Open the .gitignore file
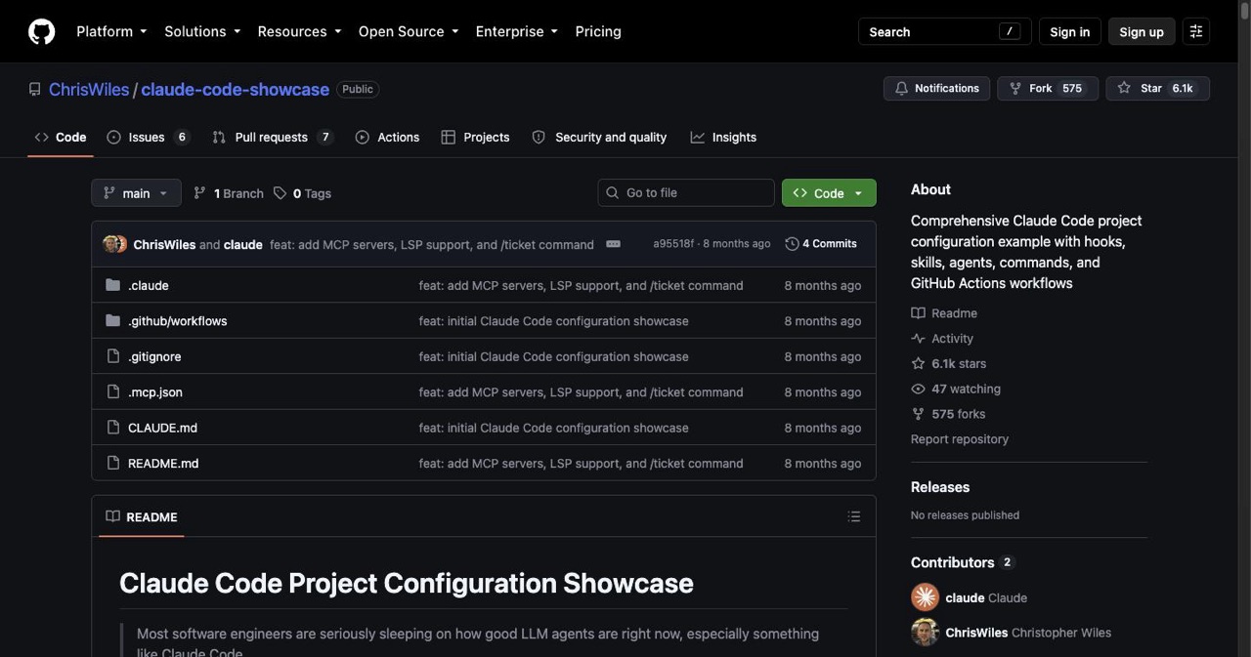The width and height of the screenshot is (1251, 657). [x=154, y=356]
